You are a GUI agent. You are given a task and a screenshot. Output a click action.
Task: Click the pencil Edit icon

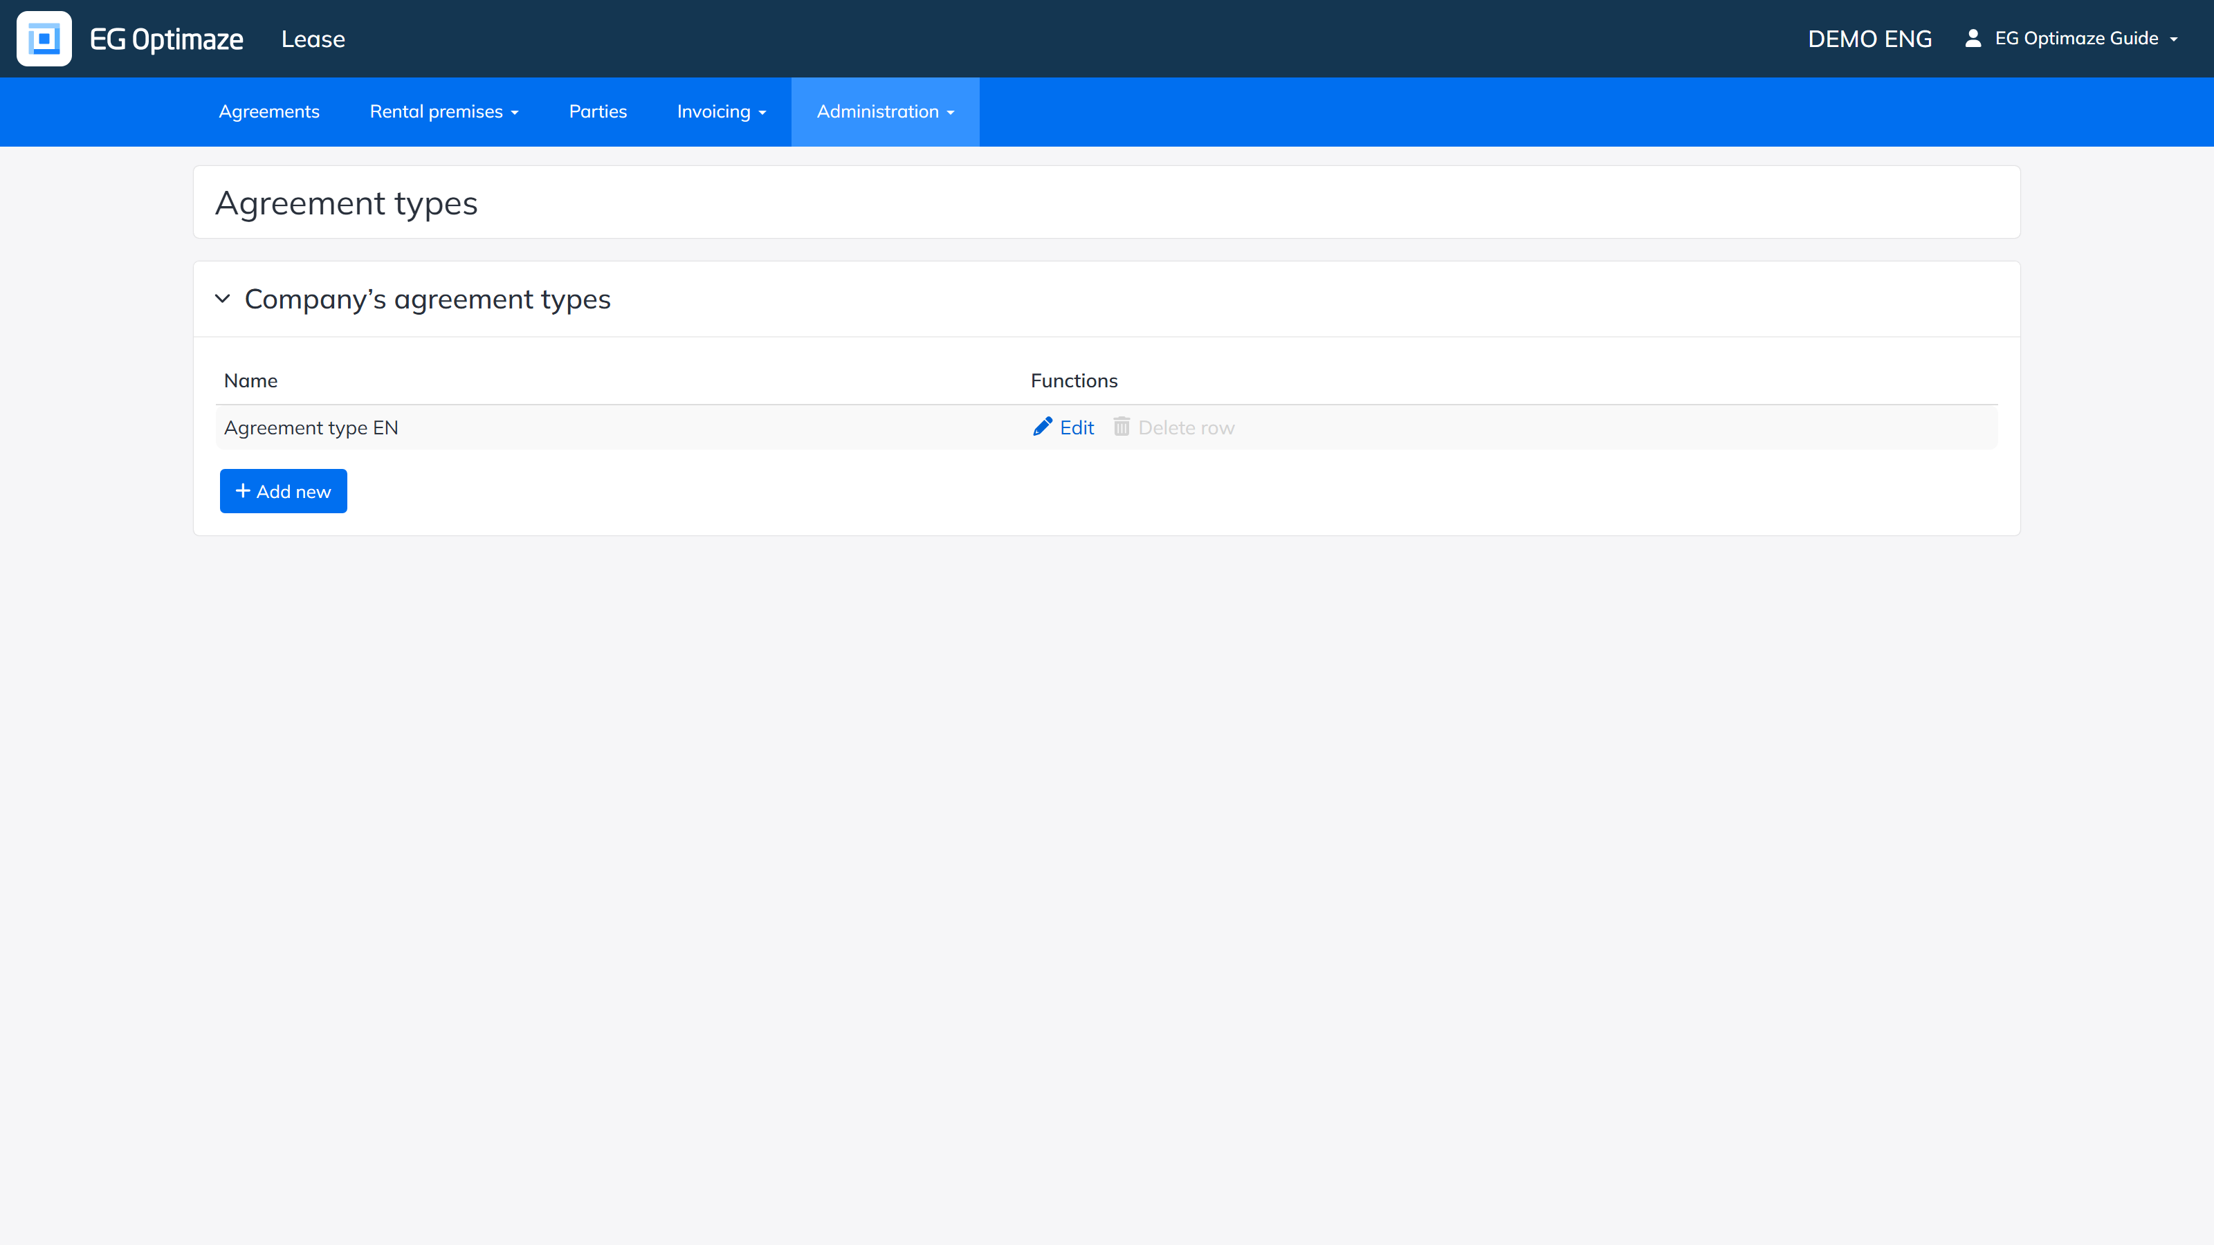pyautogui.click(x=1043, y=427)
